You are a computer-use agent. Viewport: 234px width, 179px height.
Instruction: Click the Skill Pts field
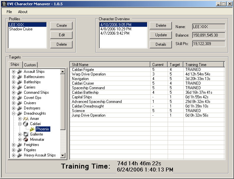[209, 44]
